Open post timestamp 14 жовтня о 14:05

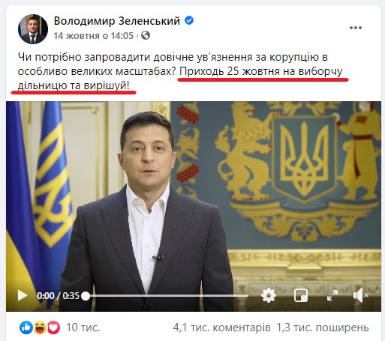pyautogui.click(x=94, y=36)
